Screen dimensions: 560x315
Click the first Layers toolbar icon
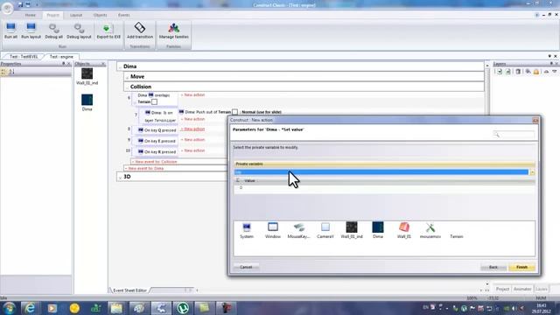coord(500,72)
